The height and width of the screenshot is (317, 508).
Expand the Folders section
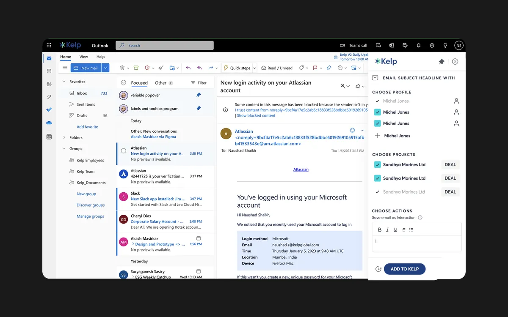(64, 137)
